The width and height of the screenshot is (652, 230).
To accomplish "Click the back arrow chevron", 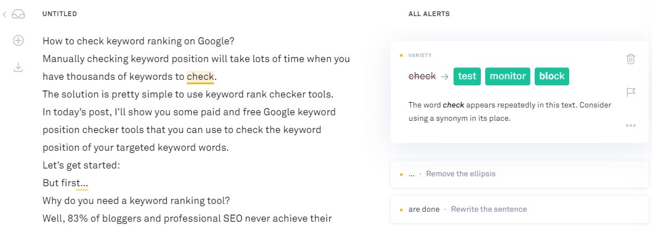I will tap(4, 14).
